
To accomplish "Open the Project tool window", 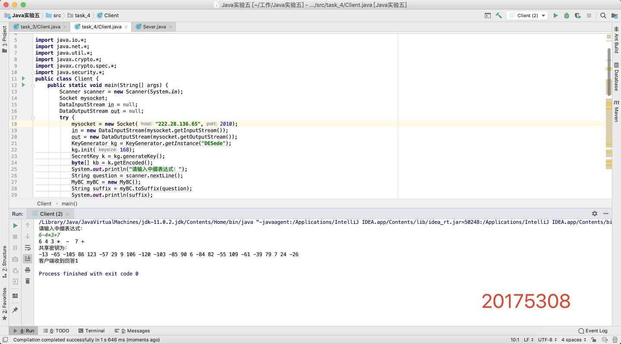I will (x=4, y=39).
